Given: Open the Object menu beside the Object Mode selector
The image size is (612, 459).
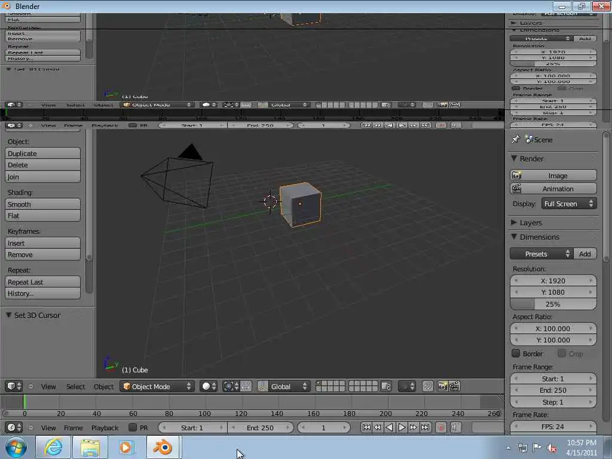Looking at the screenshot, I should tap(103, 387).
